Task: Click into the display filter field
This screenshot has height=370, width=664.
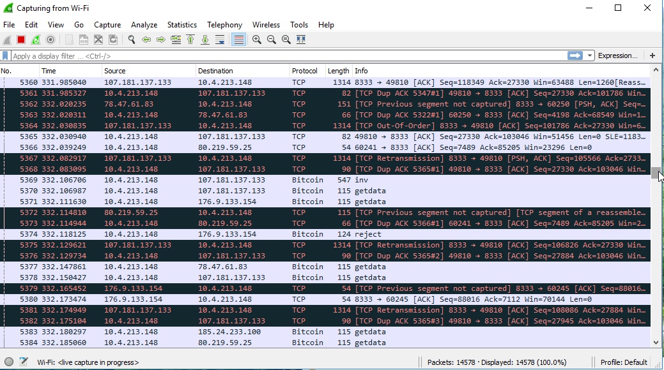Action: click(289, 56)
